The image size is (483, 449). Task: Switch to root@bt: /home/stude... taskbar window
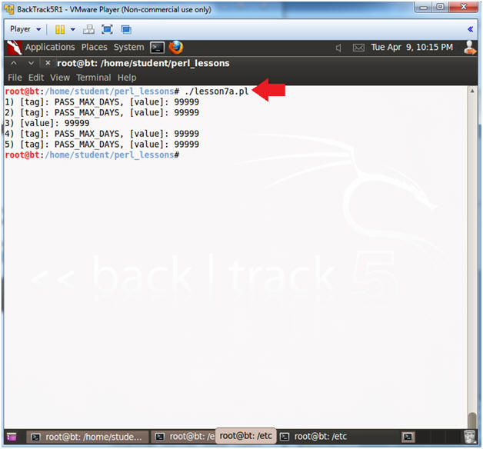[x=88, y=437]
